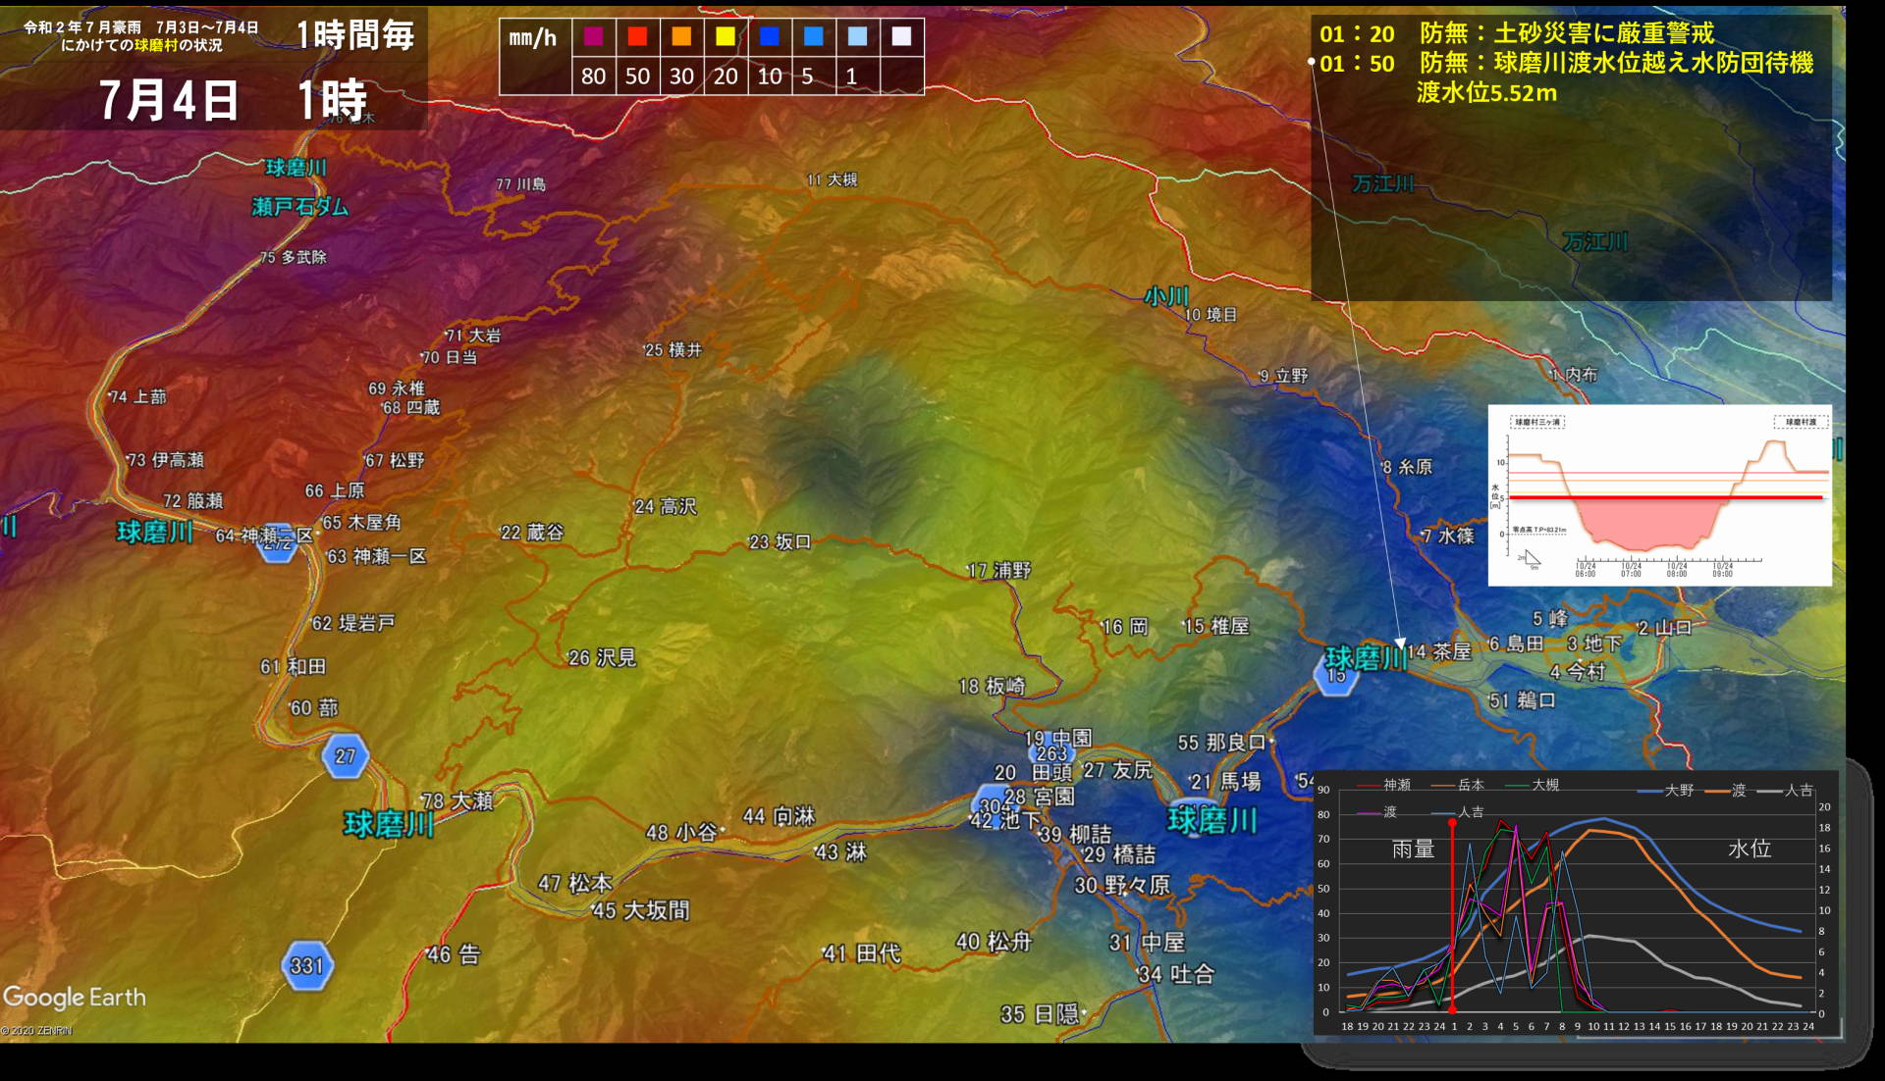Select the route 272 shield near 神瀬二区
Screen dimensions: 1885x1081
coord(278,543)
